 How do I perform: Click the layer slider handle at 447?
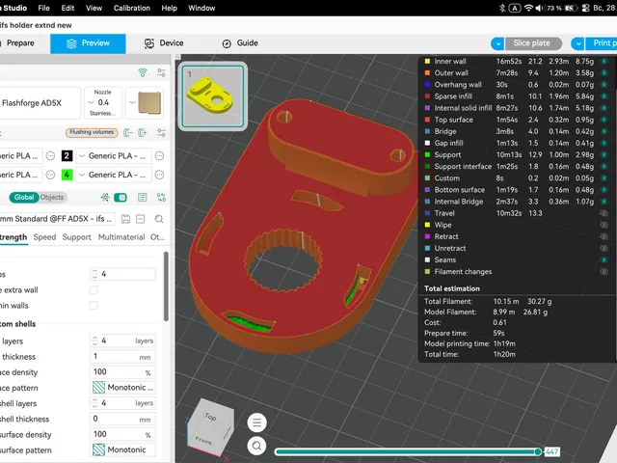pyautogui.click(x=538, y=451)
